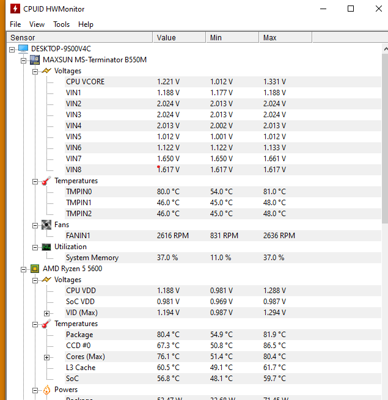The width and height of the screenshot is (388, 400).
Task: Click the Sensor column header
Action: point(79,37)
